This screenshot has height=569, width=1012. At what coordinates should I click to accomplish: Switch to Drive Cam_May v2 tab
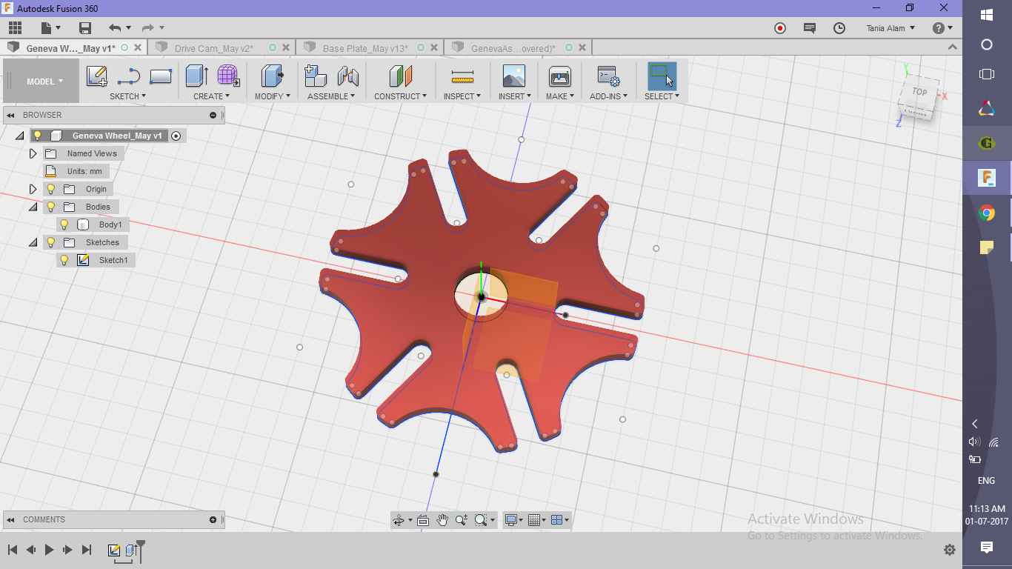pos(213,48)
